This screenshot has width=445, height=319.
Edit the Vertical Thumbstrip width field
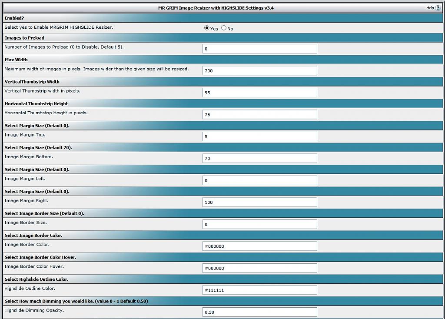pyautogui.click(x=260, y=93)
